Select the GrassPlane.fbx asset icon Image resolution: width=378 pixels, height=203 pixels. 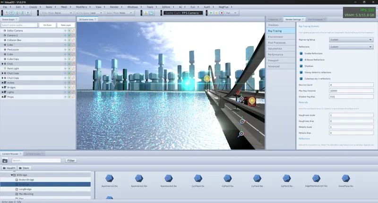pyautogui.click(x=346, y=178)
